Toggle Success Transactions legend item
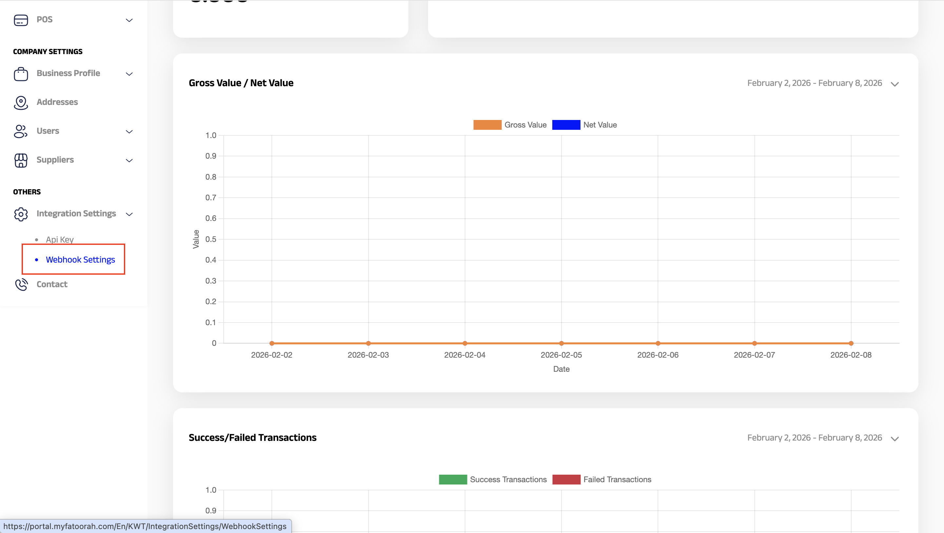This screenshot has height=533, width=944. (x=508, y=480)
